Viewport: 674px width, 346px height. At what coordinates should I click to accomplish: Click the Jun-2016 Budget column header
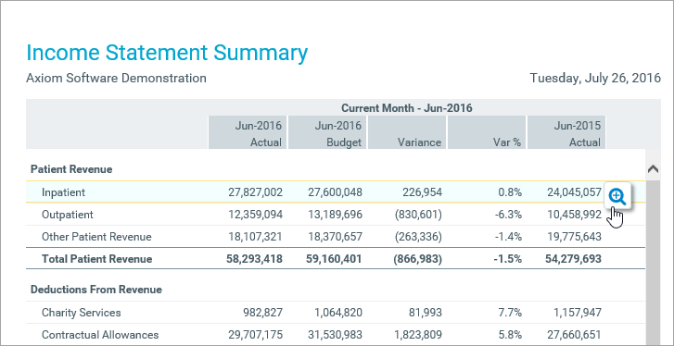click(327, 134)
